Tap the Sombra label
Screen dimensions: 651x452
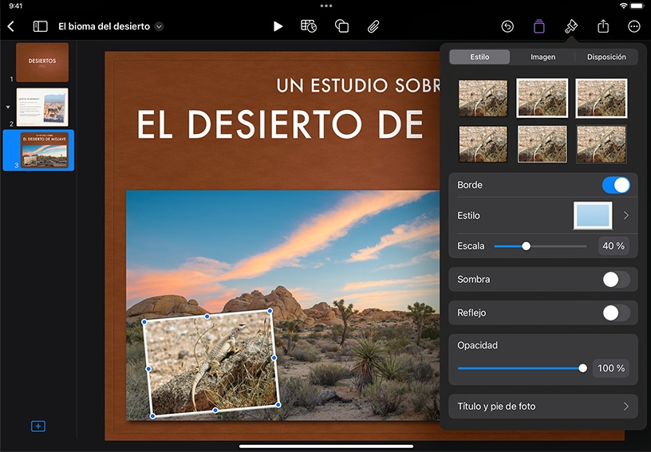[473, 280]
